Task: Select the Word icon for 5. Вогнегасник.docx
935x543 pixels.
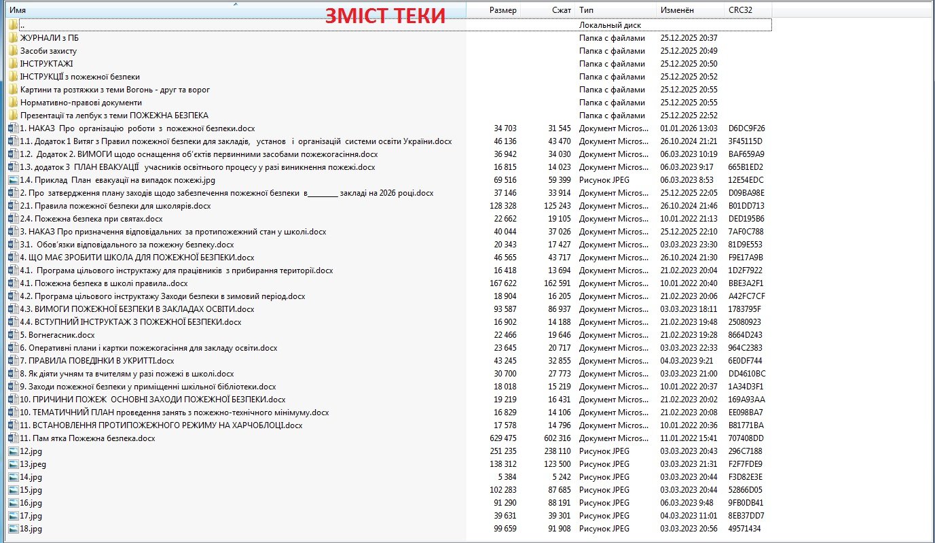Action: (13, 335)
